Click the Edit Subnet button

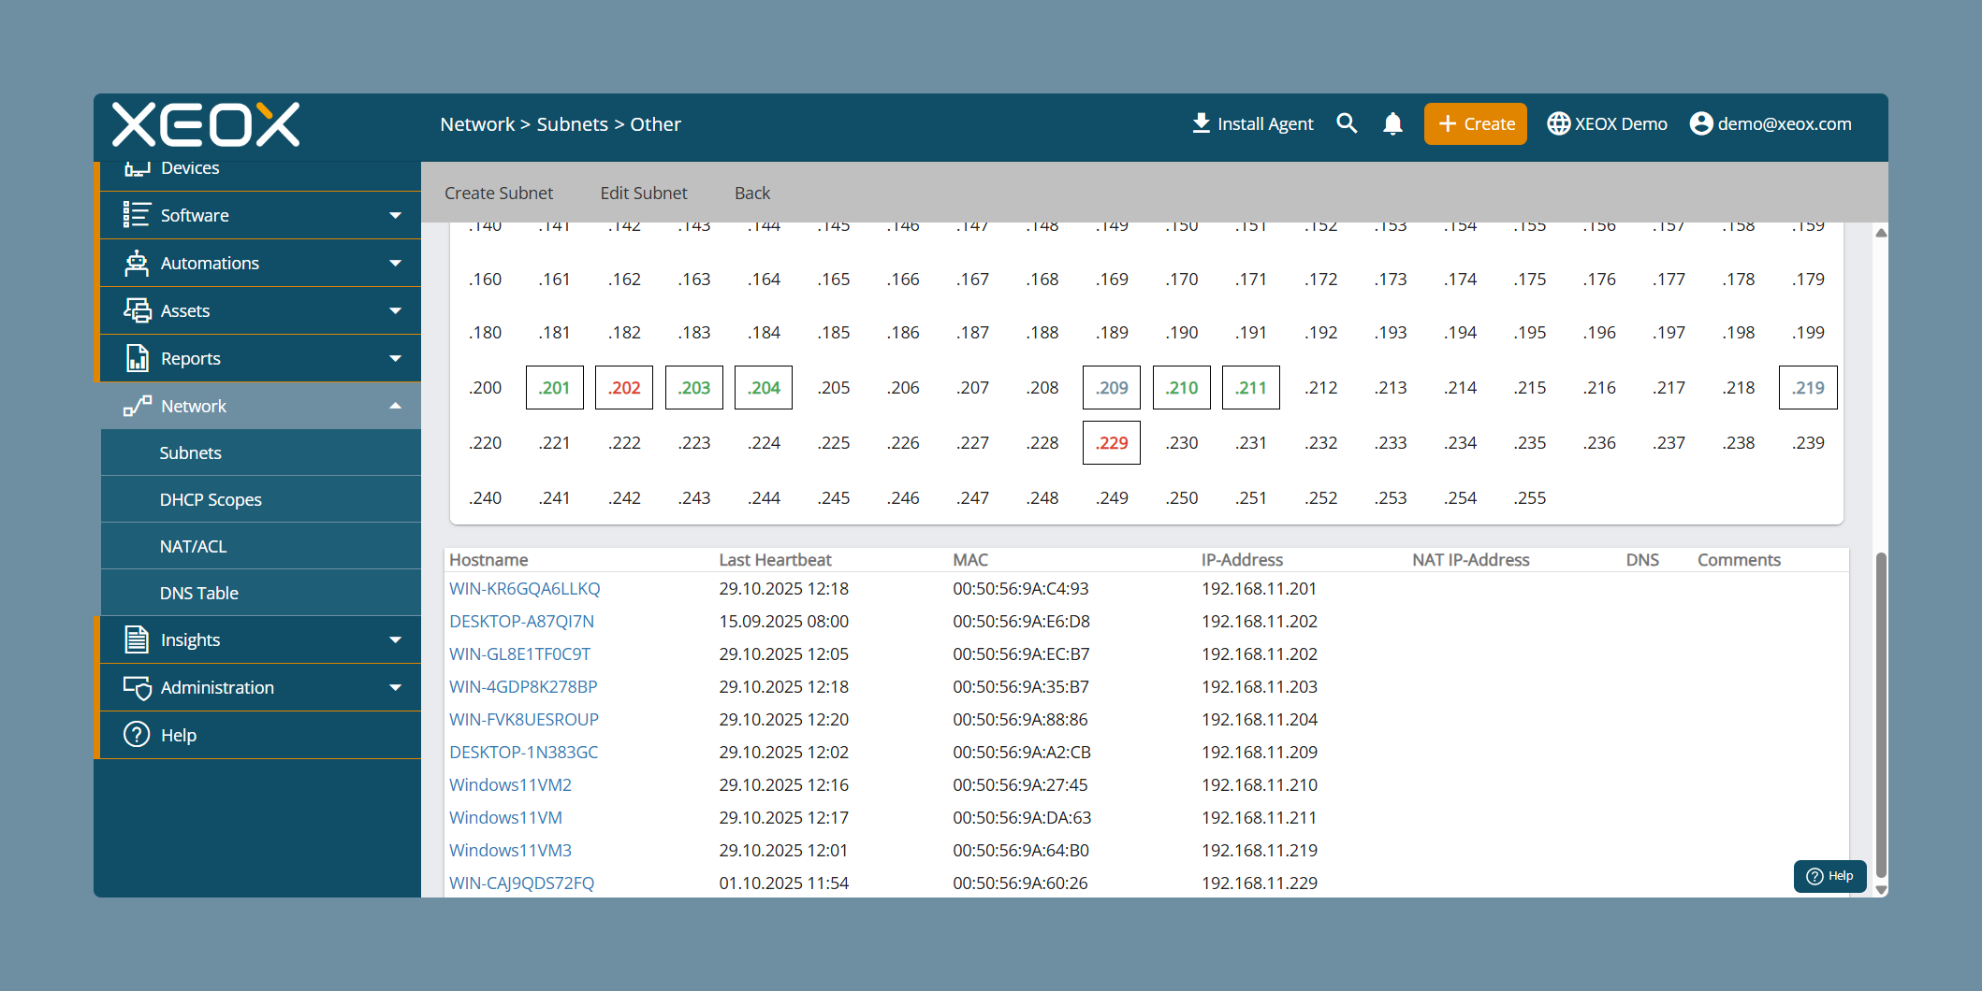coord(644,193)
